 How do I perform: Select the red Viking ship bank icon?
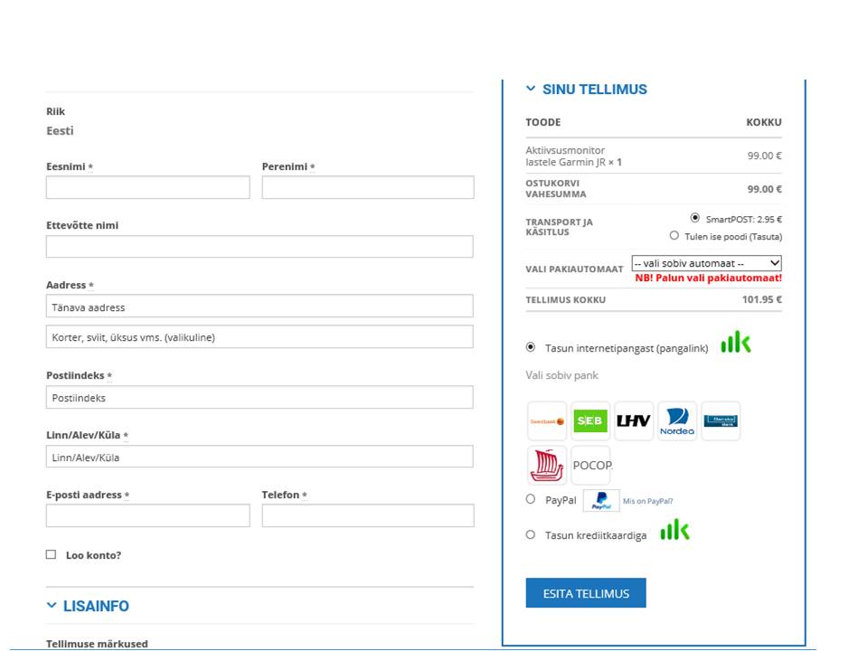546,466
